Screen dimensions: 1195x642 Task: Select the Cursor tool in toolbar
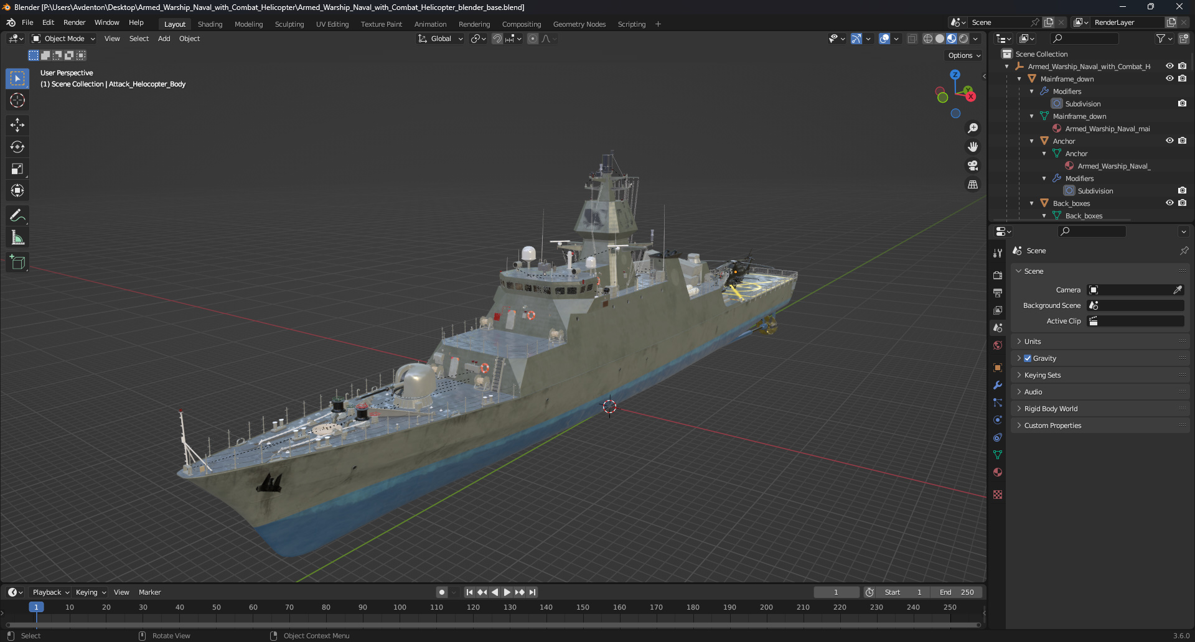tap(17, 100)
